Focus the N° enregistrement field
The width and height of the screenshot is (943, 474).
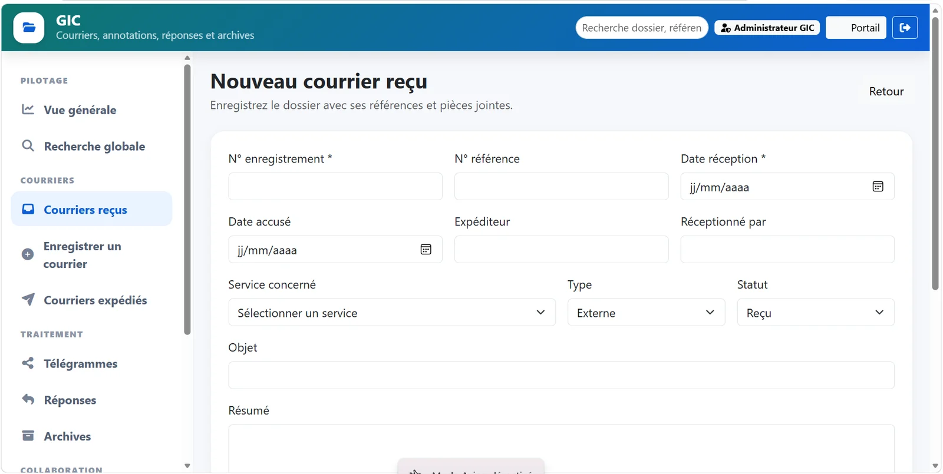(335, 187)
